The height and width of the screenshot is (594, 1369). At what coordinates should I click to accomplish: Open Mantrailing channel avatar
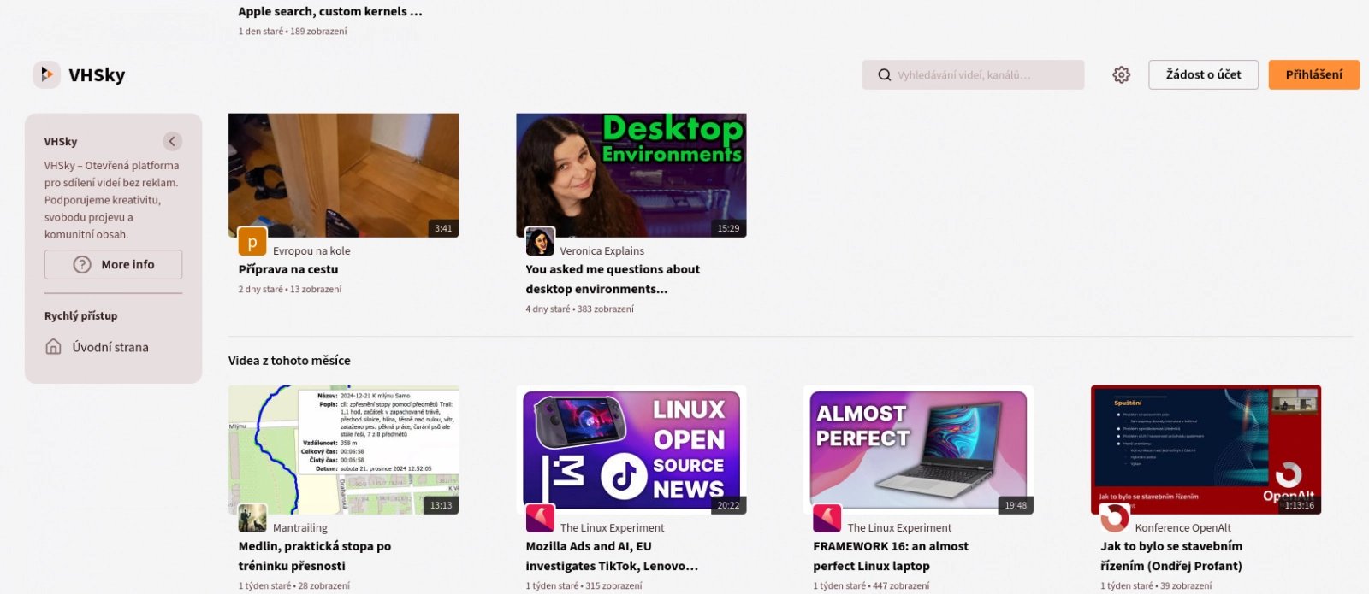(252, 519)
